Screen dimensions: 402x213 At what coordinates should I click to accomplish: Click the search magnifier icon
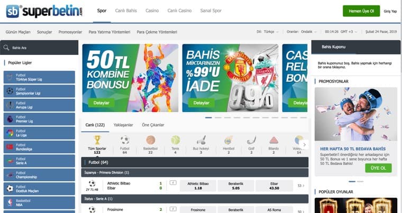tap(6, 48)
